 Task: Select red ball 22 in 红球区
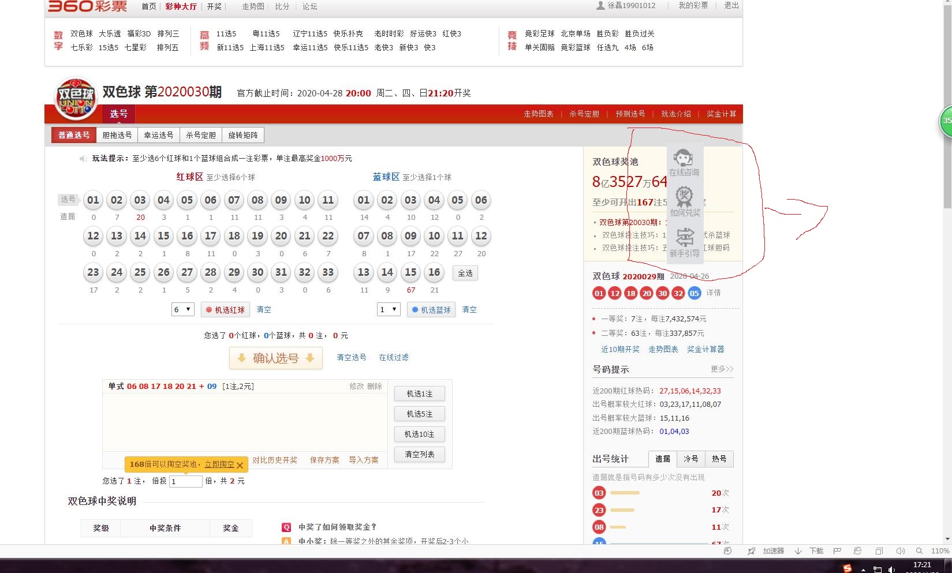click(328, 236)
